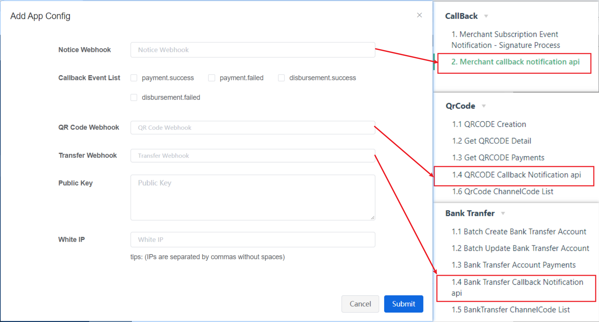The width and height of the screenshot is (599, 322).
Task: Focus the White IP input field
Action: click(x=253, y=240)
